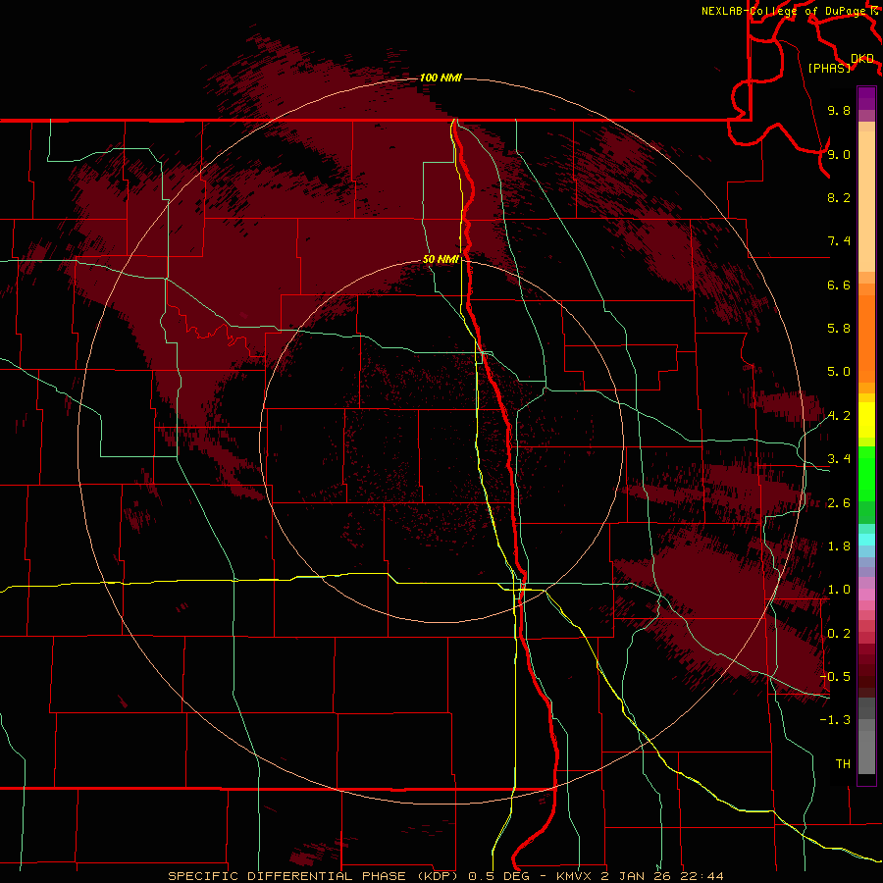Click the peach segment of the color bar
The height and width of the screenshot is (883, 883).
click(x=866, y=201)
